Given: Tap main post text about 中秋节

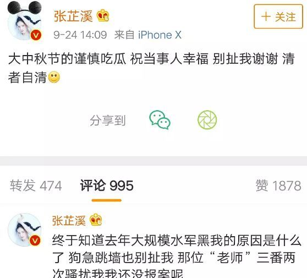Looking at the screenshot, I should click(151, 68).
